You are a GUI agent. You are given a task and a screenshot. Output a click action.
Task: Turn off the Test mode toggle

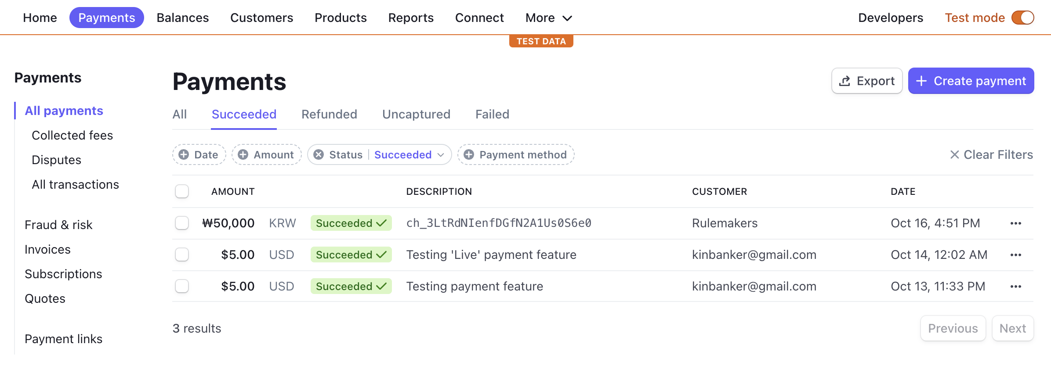point(1022,18)
